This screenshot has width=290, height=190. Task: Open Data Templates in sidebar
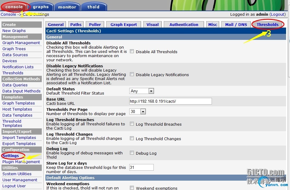[x=17, y=115]
